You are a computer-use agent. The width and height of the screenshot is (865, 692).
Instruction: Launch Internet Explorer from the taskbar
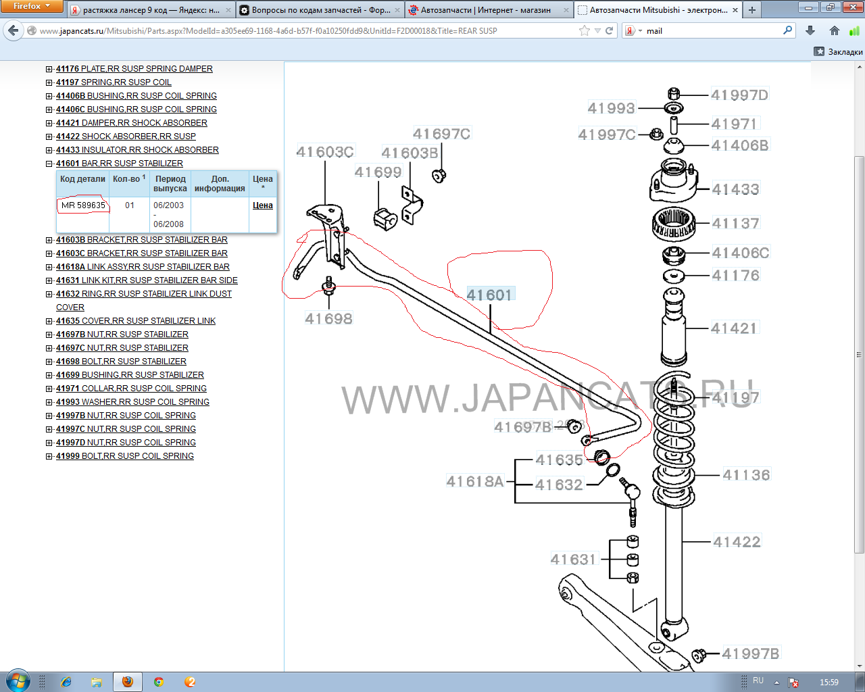coord(66,682)
